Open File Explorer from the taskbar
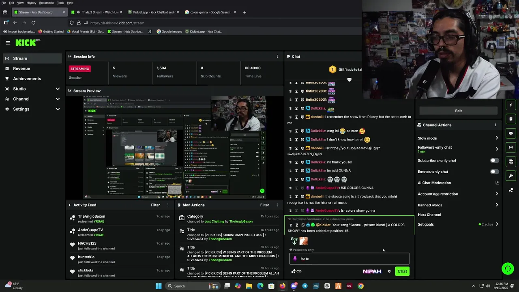This screenshot has height=292, width=519. coord(249,286)
